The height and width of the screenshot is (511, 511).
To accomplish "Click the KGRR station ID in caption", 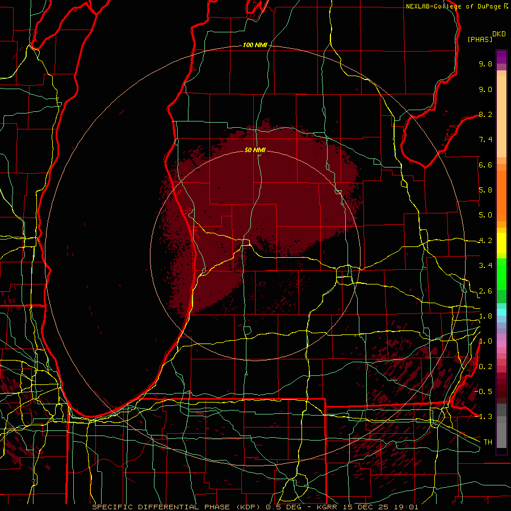I will [x=328, y=507].
